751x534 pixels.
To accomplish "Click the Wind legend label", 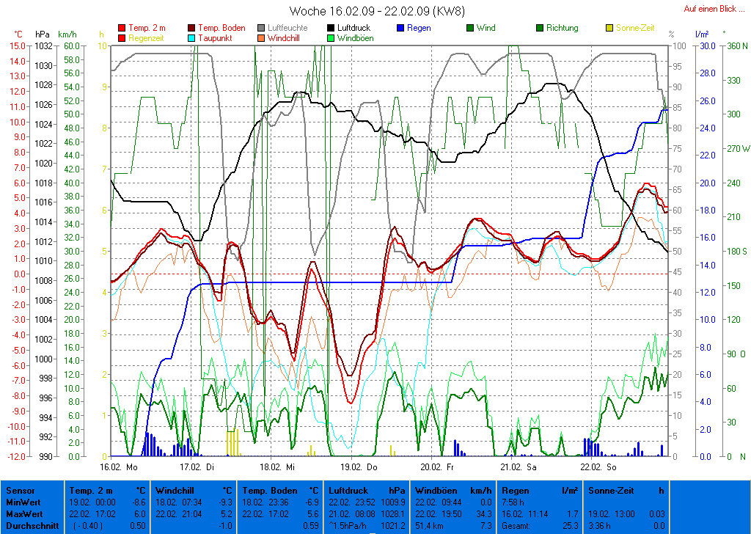I will pos(486,29).
